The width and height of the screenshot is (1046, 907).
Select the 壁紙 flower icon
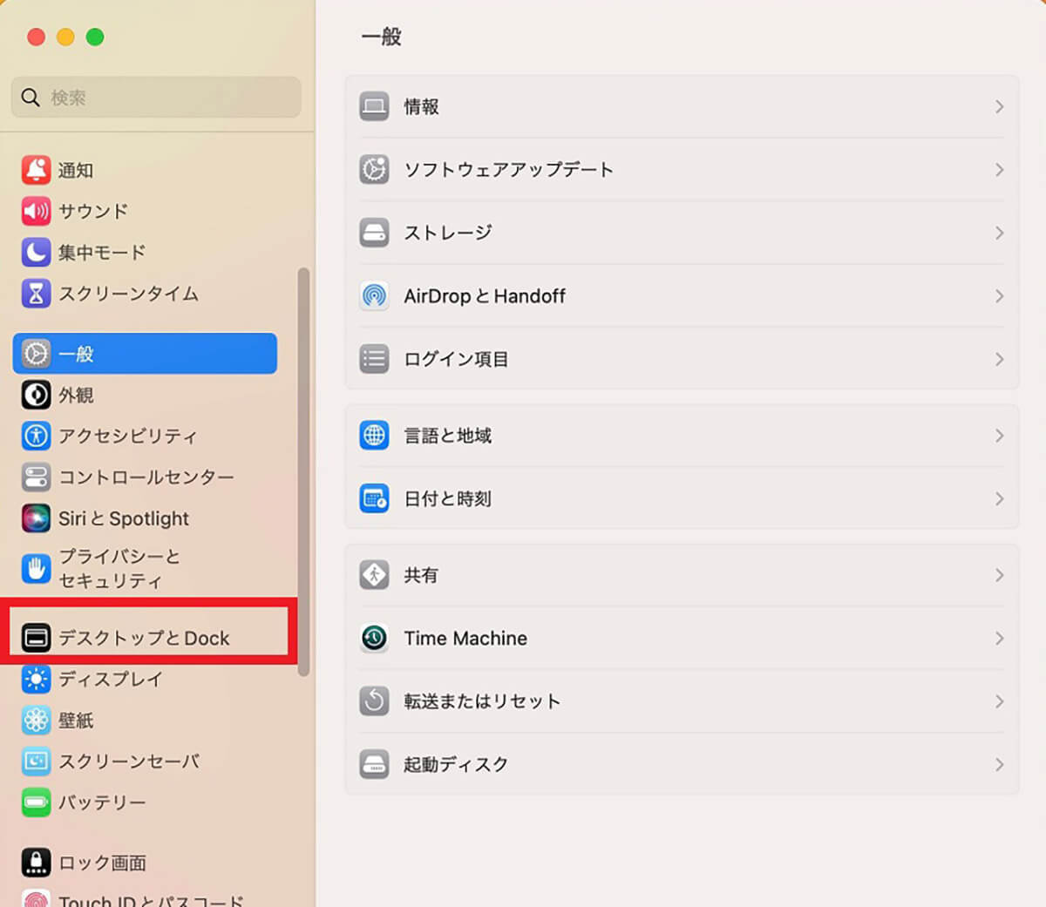tap(36, 720)
